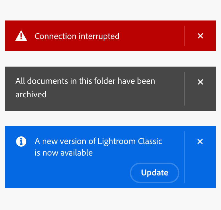Screen dimensions: 221x210
Task: Click the word "Lightroom" in blue toast
Action: pyautogui.click(x=117, y=141)
